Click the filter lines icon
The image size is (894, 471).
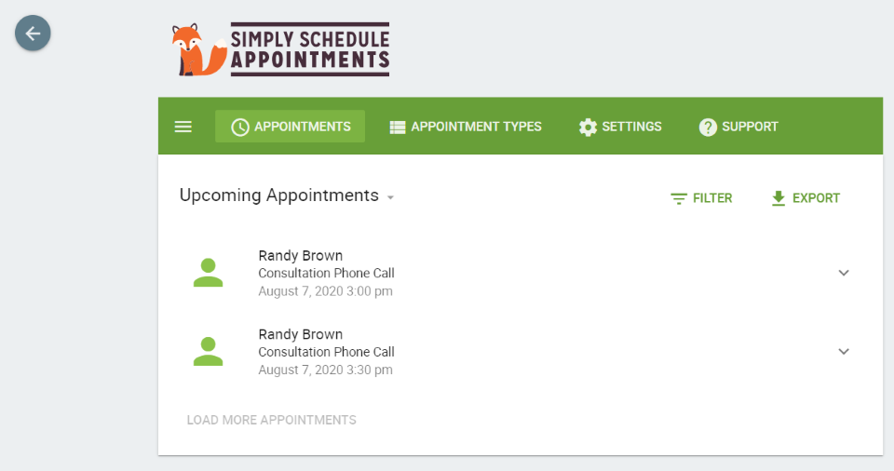[679, 198]
